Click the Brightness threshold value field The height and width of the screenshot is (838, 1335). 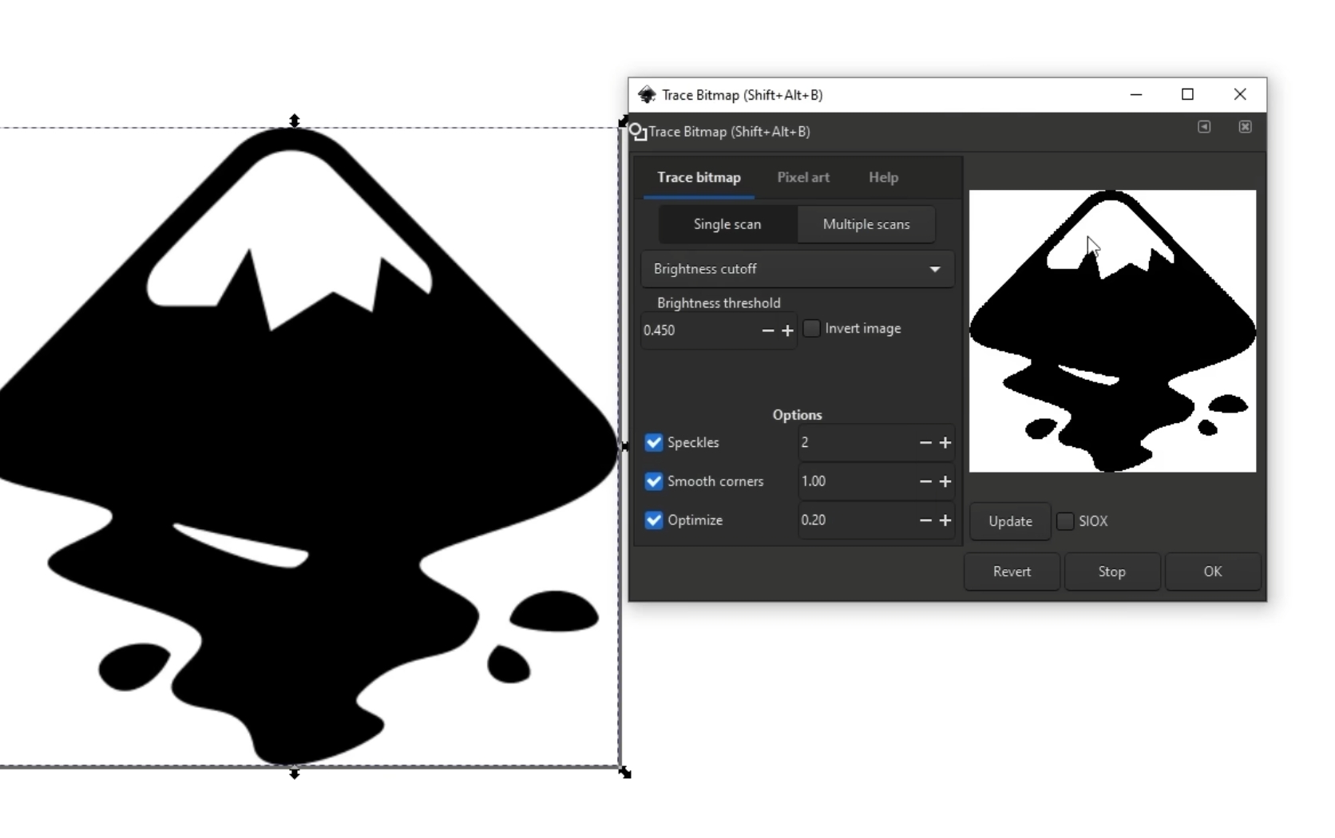point(699,330)
